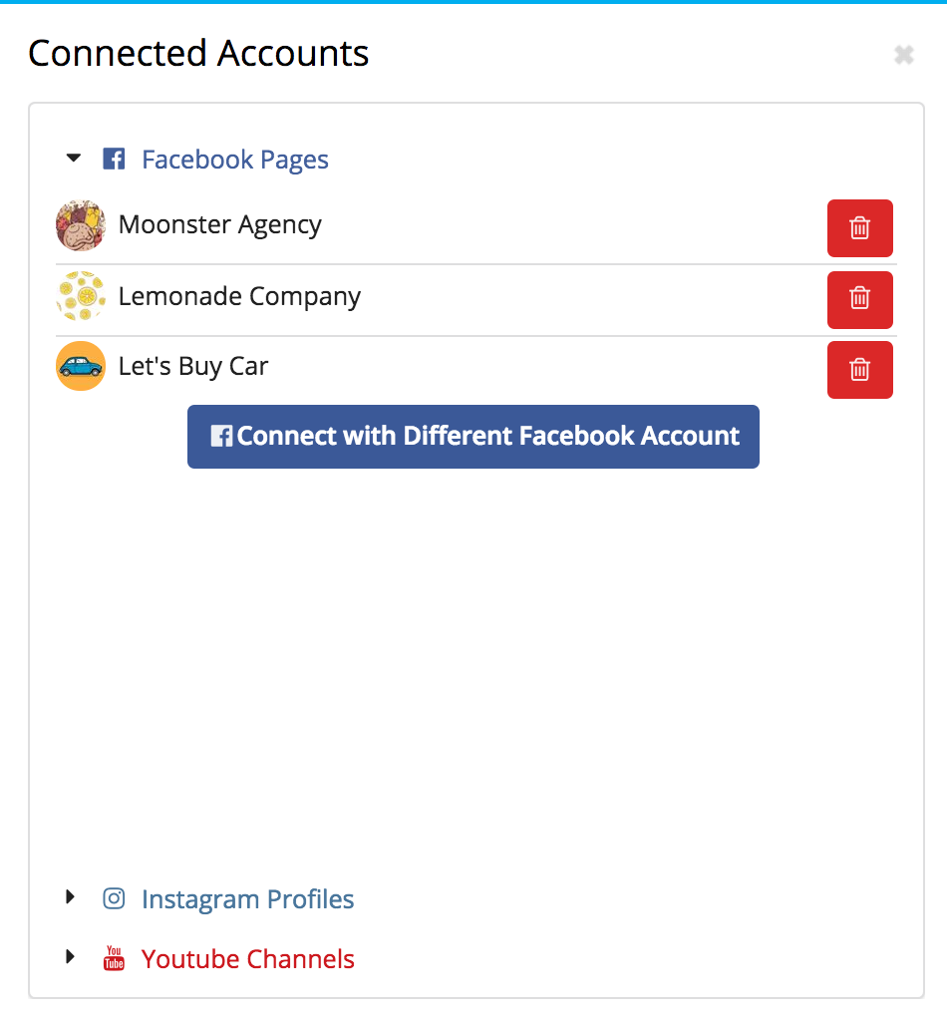Select the blue car avatar thumbnail
Screen dimensions: 947x1021
[81, 366]
